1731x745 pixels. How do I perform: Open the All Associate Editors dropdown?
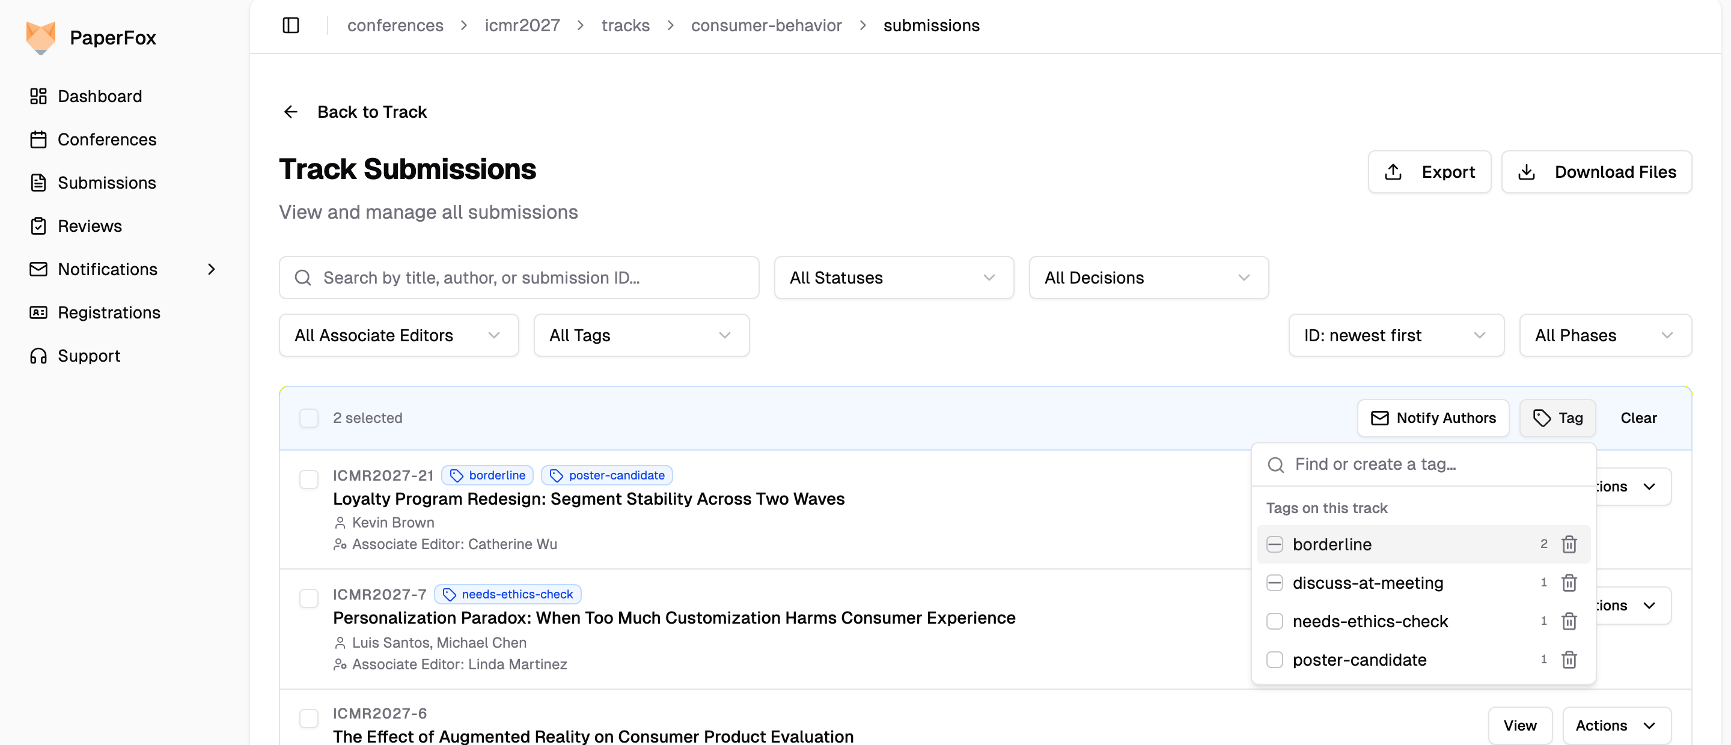pos(398,335)
